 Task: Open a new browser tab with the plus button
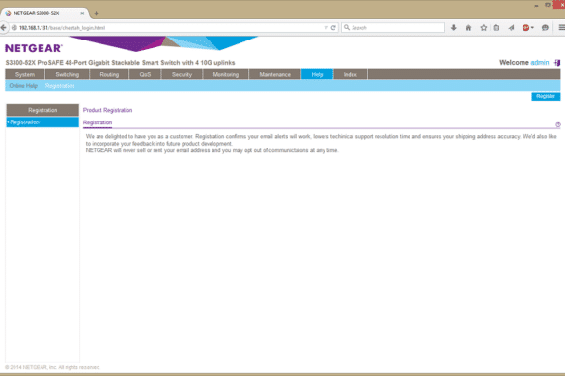pyautogui.click(x=96, y=13)
